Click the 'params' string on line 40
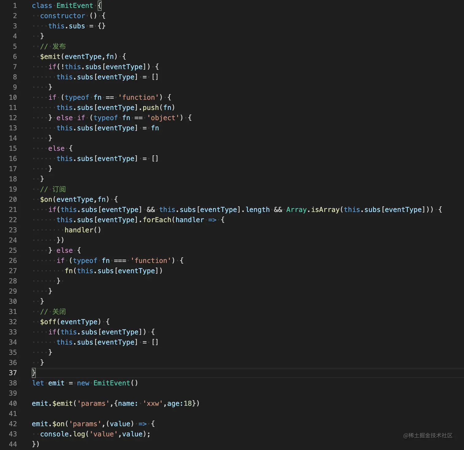Viewport: 464px width, 450px height. [x=93, y=403]
